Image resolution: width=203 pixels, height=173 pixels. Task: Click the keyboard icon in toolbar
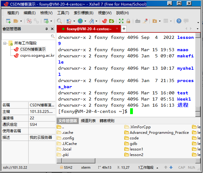(x=137, y=21)
